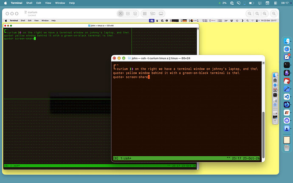Open the Trash in the remote Mac's small Dock
Image resolution: width=293 pixels, height=183 pixels.
pos(275,122)
